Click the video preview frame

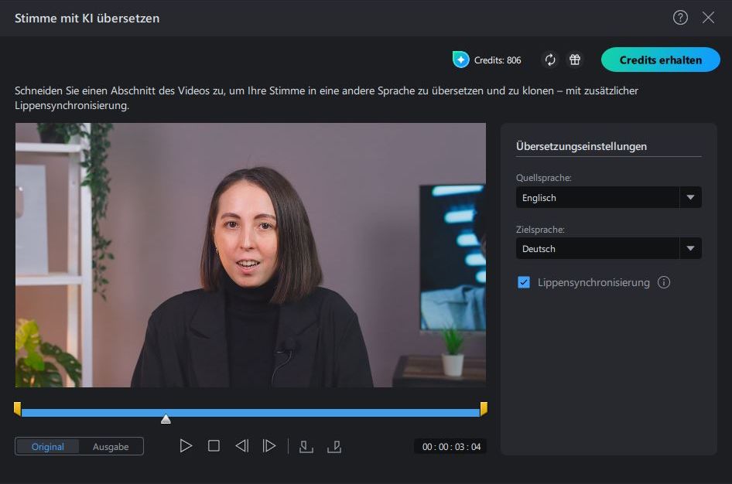pyautogui.click(x=251, y=255)
